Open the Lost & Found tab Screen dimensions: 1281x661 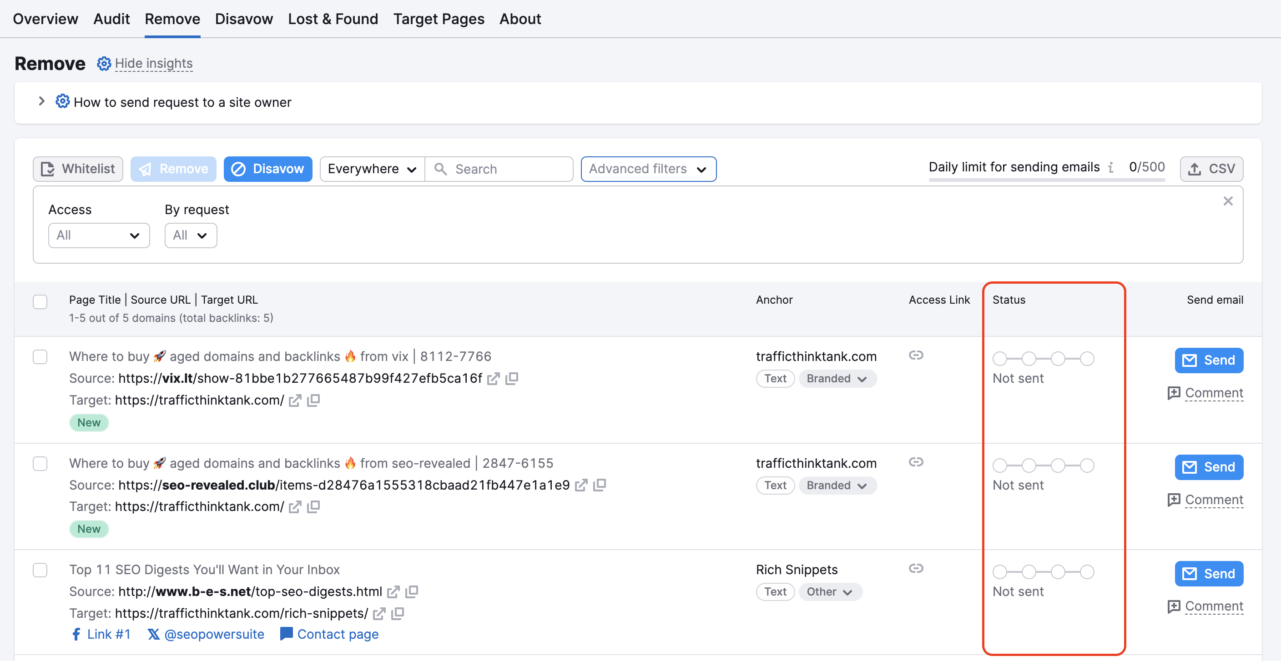[x=333, y=18]
